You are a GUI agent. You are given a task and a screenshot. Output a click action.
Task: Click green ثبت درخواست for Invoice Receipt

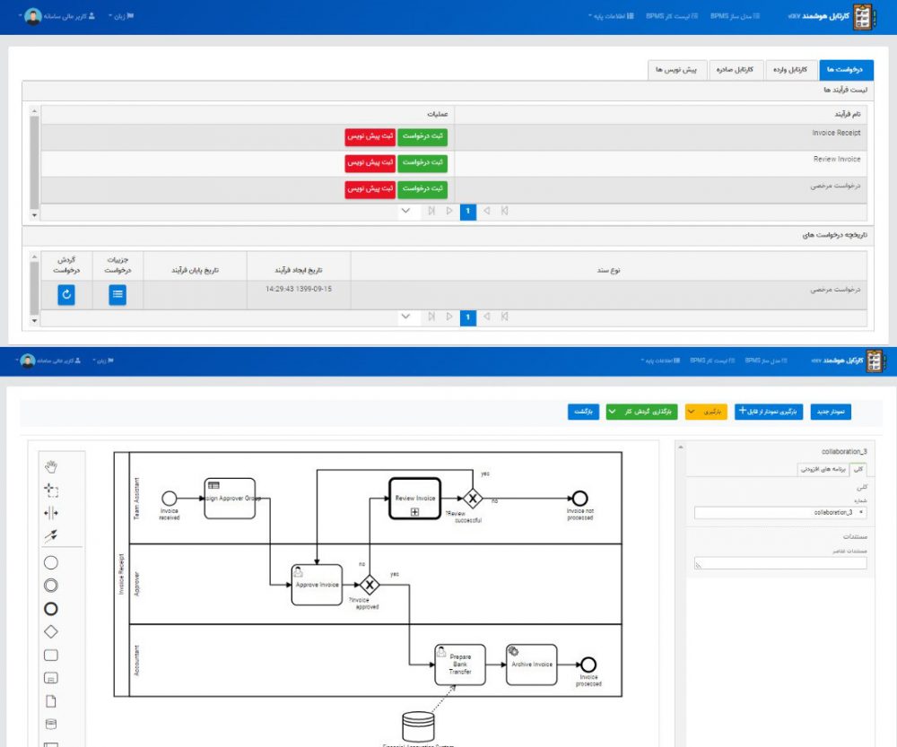pyautogui.click(x=423, y=136)
